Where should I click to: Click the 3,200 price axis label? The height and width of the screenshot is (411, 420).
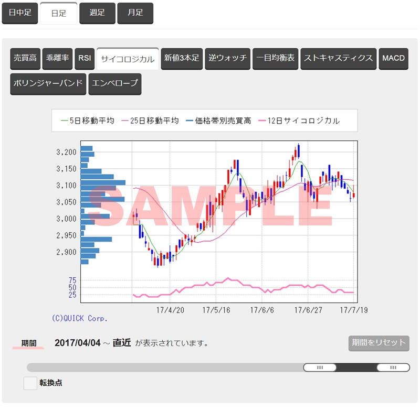[67, 152]
